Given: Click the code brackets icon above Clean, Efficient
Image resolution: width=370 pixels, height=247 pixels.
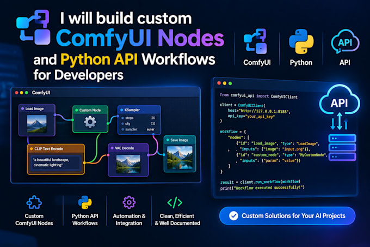Looking at the screenshot, I should pyautogui.click(x=175, y=203).
